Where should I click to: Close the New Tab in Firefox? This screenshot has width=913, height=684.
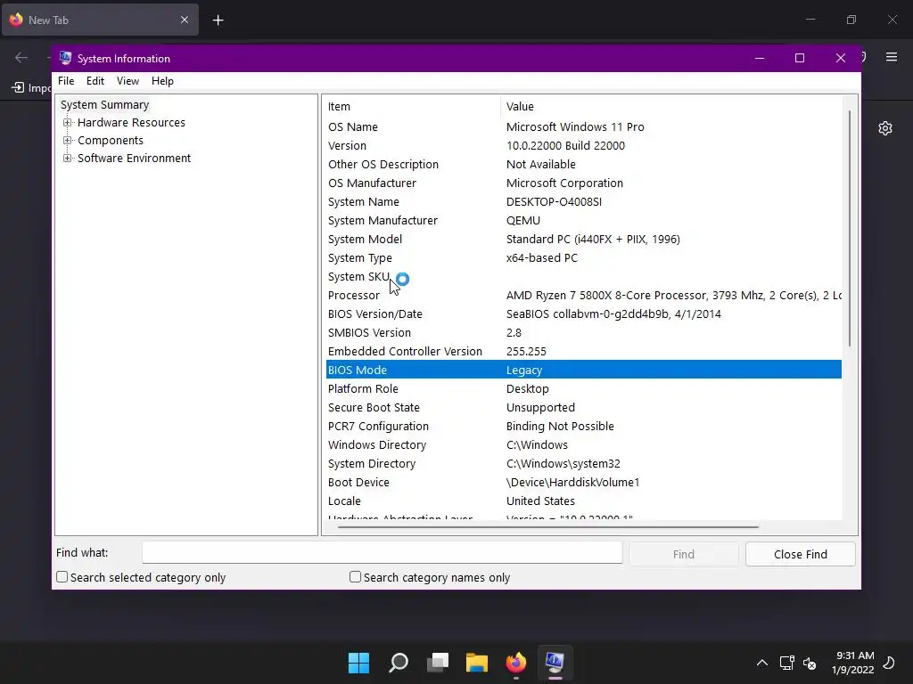tap(185, 20)
